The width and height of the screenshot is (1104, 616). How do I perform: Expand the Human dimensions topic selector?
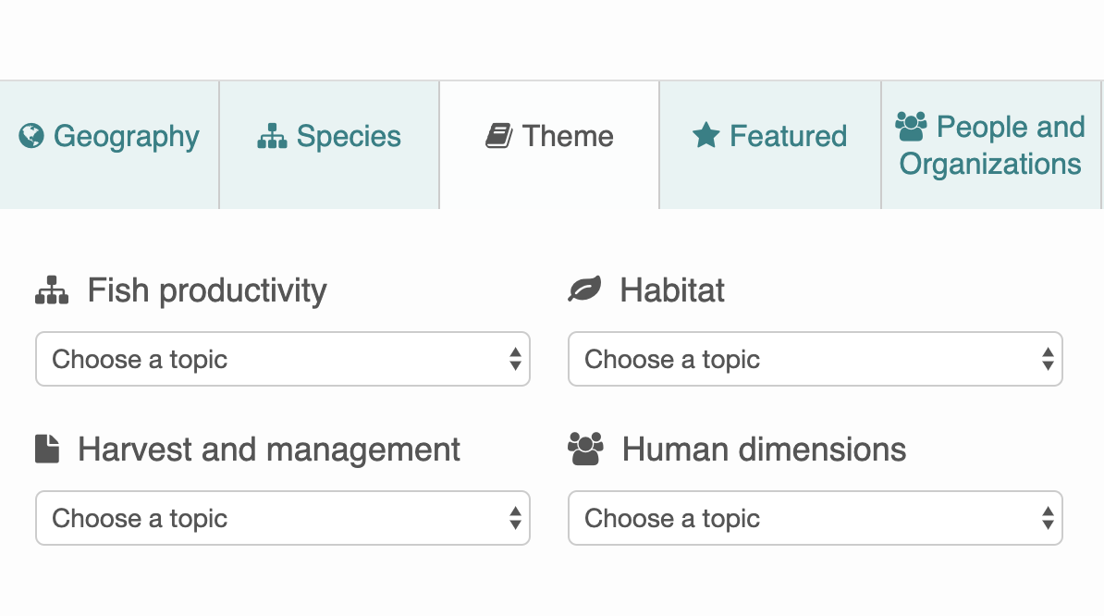coord(816,518)
